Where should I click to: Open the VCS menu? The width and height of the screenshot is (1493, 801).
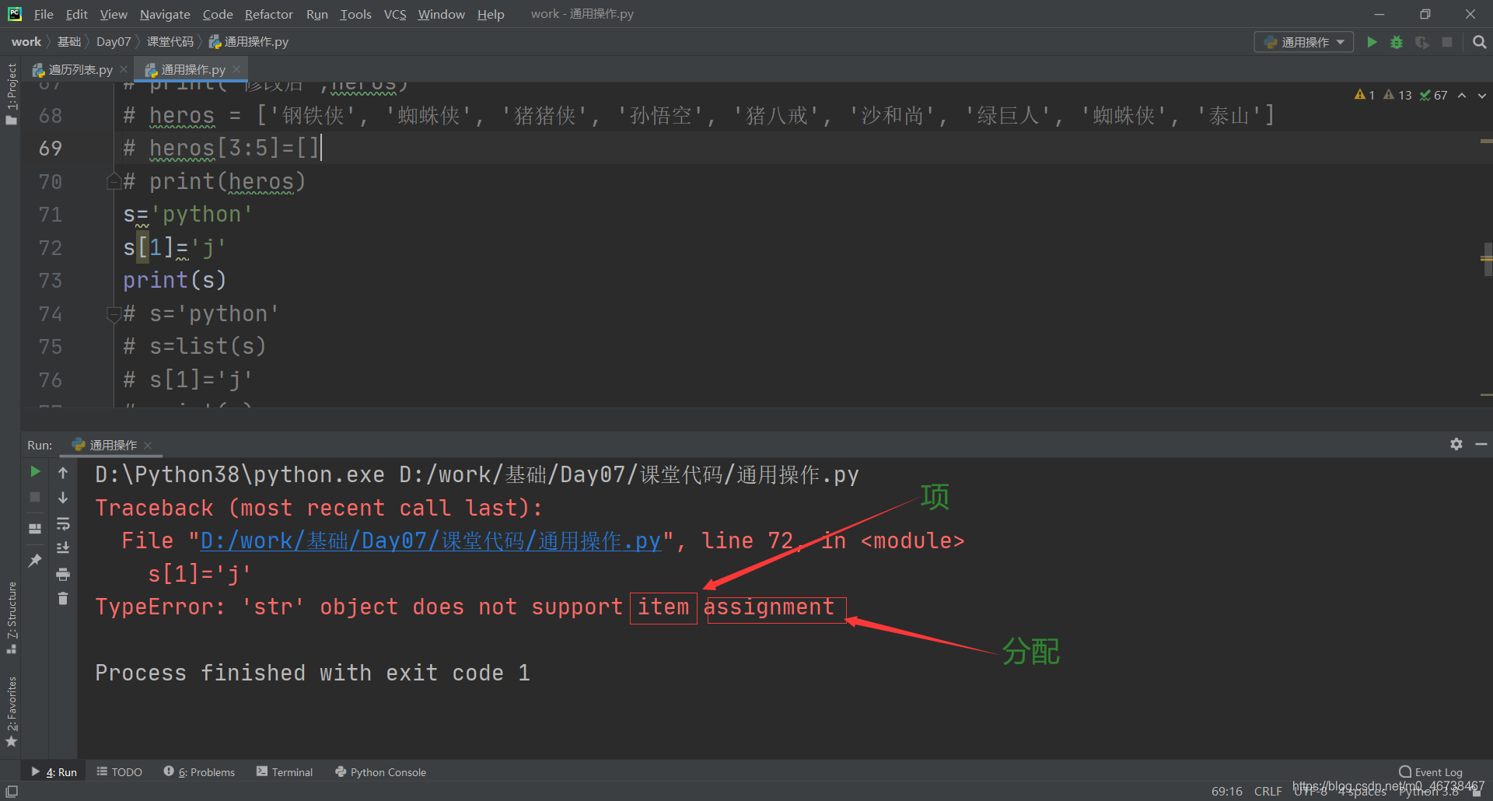pyautogui.click(x=395, y=14)
